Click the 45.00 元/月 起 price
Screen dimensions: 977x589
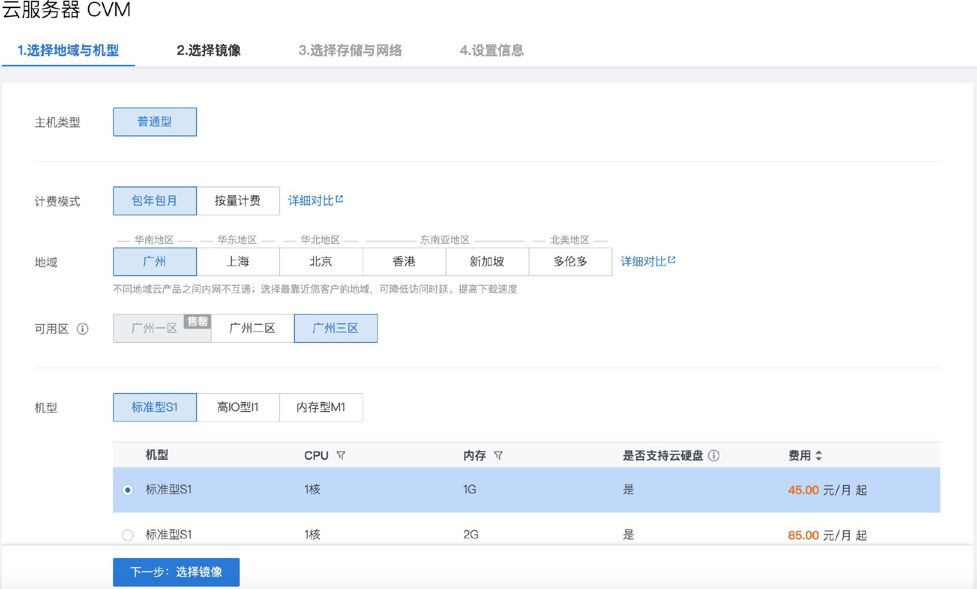(x=827, y=490)
